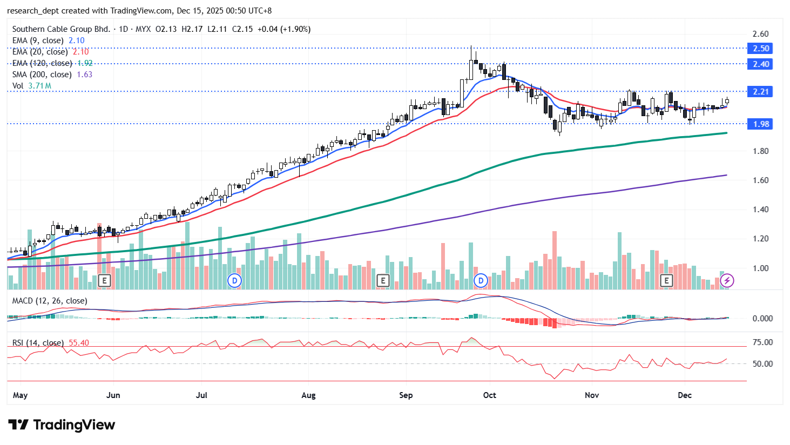This screenshot has width=790, height=445.
Task: Click the earnings marker in late November
Action: [666, 280]
